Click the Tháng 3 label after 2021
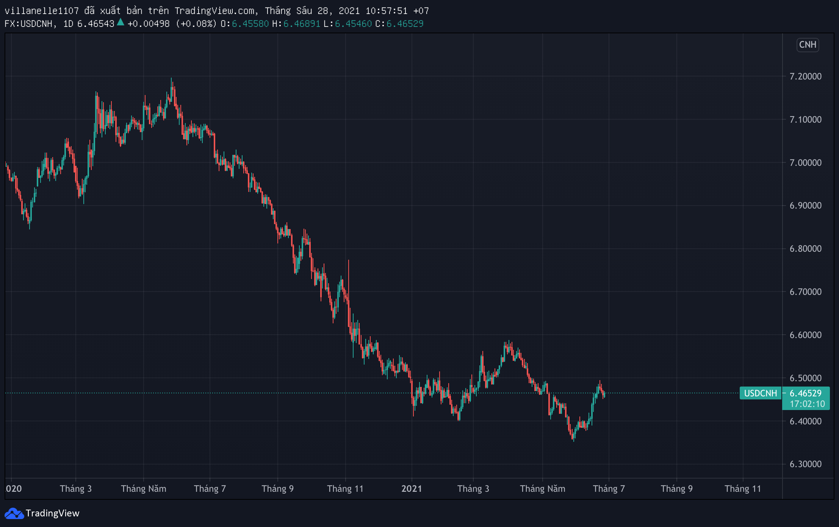This screenshot has height=527, width=839. coord(473,489)
